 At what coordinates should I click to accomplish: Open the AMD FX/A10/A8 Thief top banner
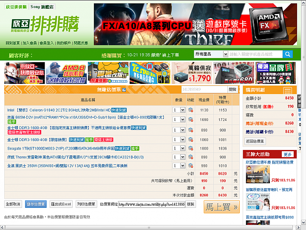coord(195,24)
